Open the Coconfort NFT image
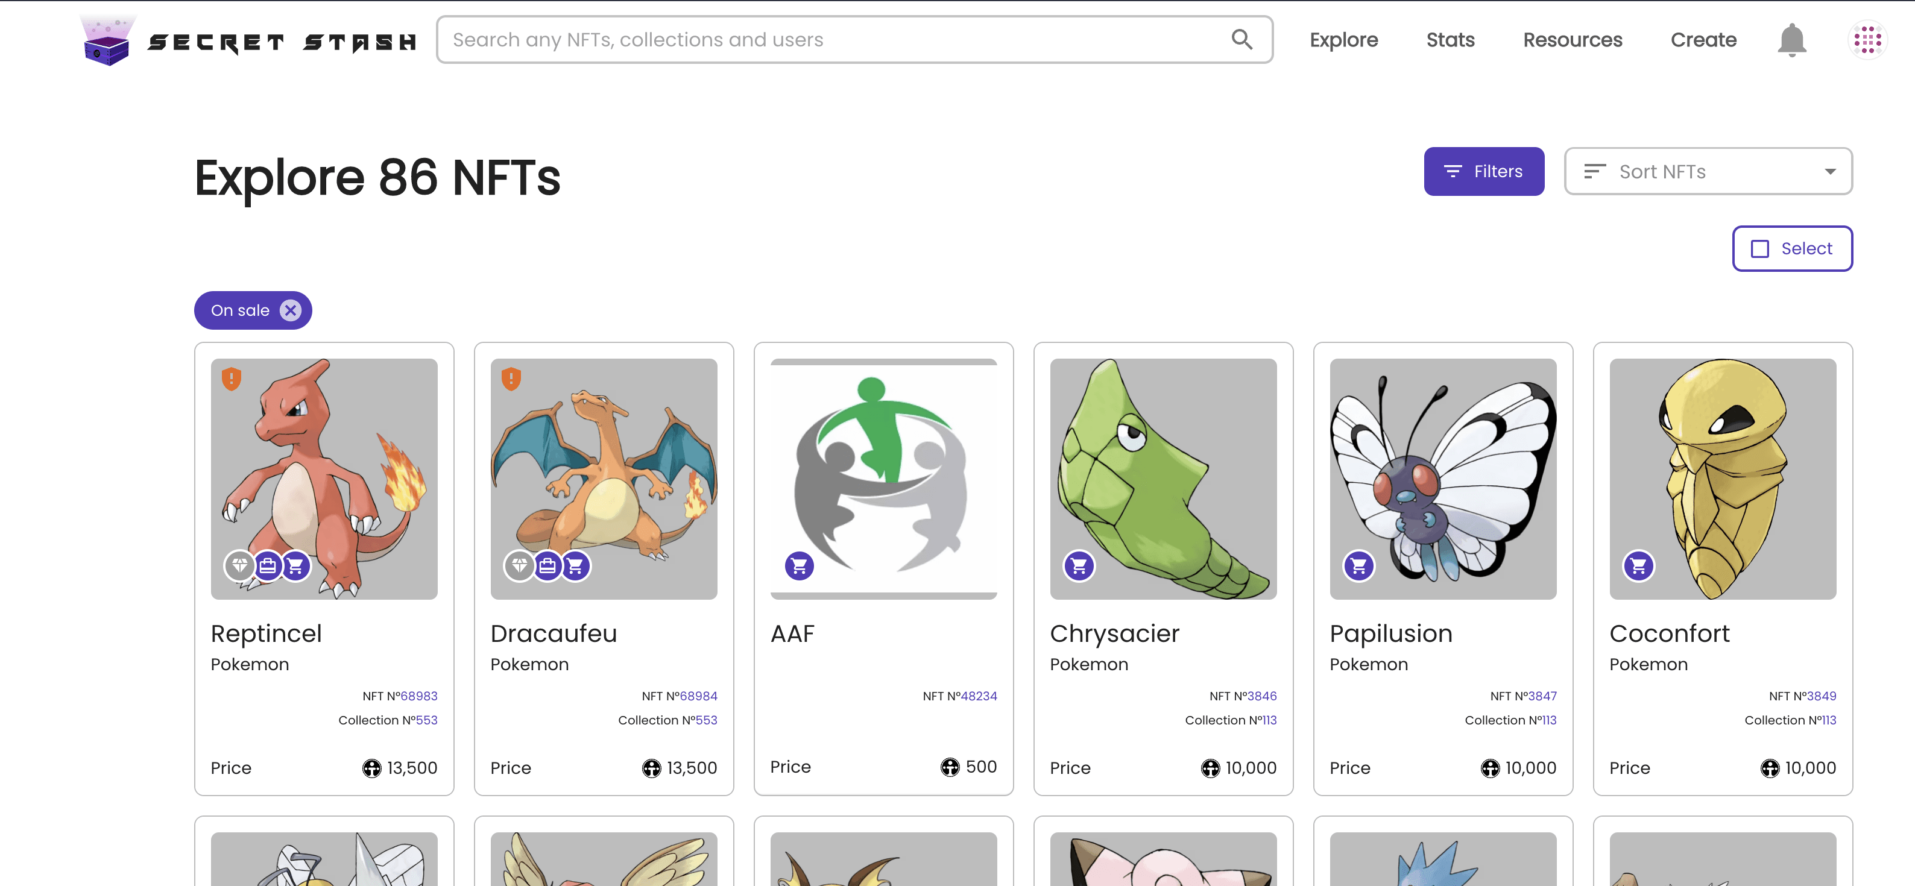Image resolution: width=1915 pixels, height=886 pixels. [x=1723, y=479]
